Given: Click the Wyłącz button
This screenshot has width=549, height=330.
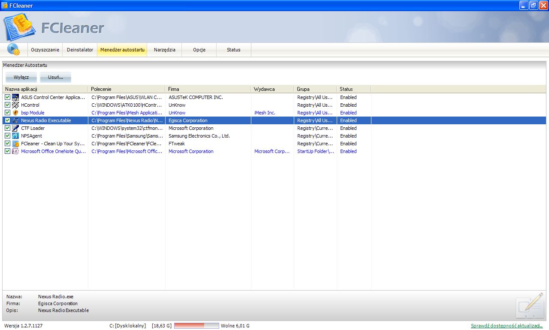Looking at the screenshot, I should (x=21, y=77).
